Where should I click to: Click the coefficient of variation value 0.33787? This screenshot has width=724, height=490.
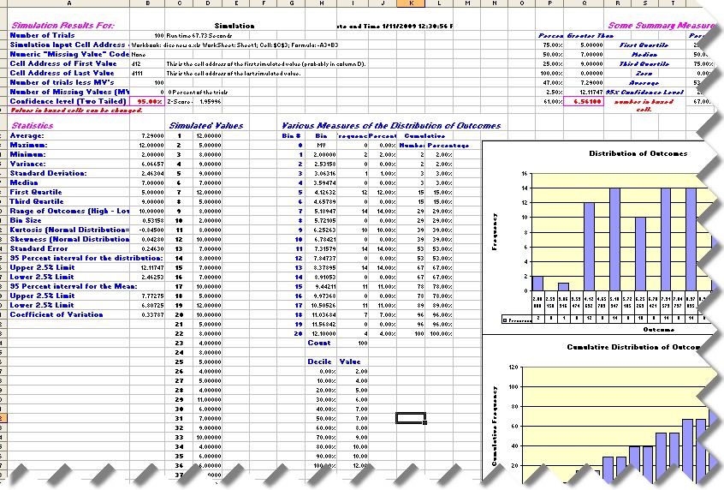[x=153, y=314]
